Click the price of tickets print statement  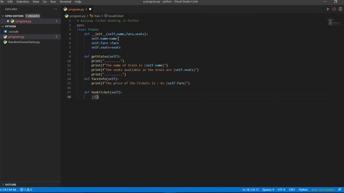pos(140,84)
